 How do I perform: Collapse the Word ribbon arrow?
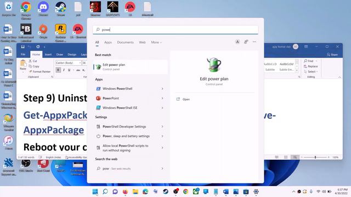point(339,77)
